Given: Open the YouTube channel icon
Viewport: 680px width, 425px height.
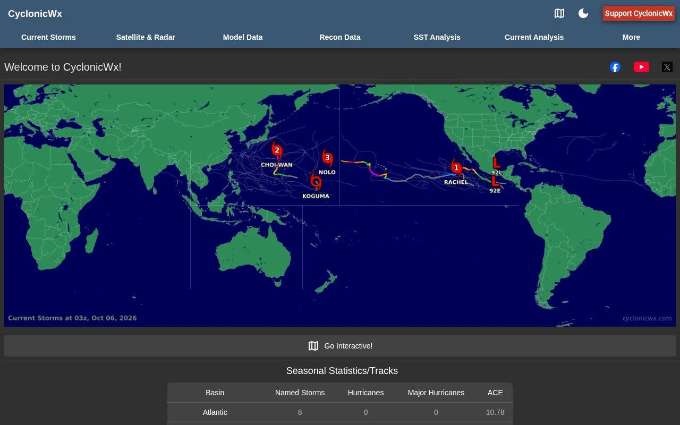Looking at the screenshot, I should (x=641, y=67).
